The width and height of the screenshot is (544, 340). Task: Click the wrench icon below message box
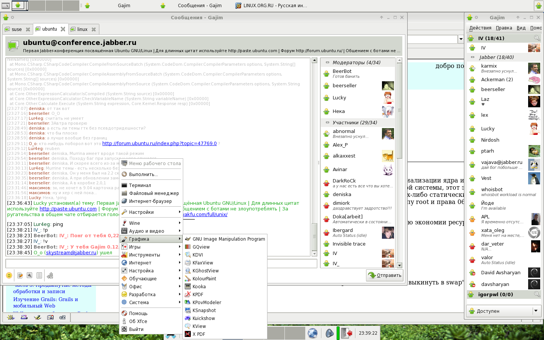click(29, 275)
